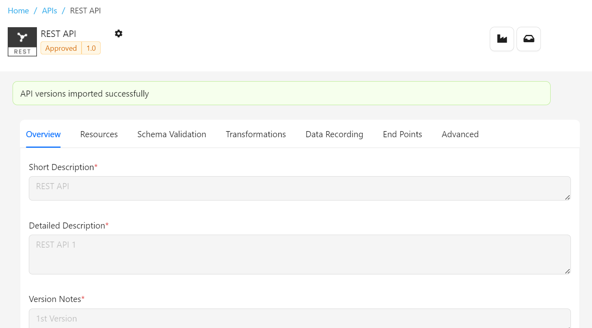This screenshot has height=328, width=592.
Task: Navigate to APIs in the breadcrumb
Action: coord(50,11)
